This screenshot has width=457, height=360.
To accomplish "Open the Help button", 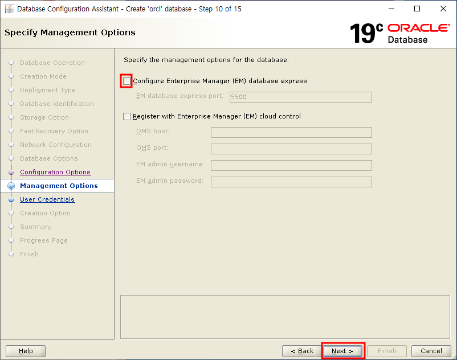I will (26, 351).
